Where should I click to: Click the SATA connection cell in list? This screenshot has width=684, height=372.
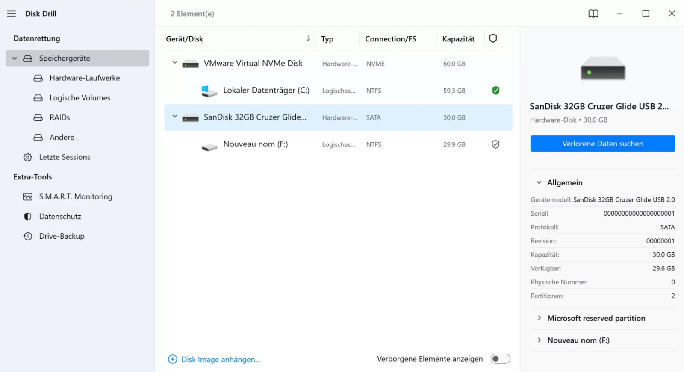(374, 117)
